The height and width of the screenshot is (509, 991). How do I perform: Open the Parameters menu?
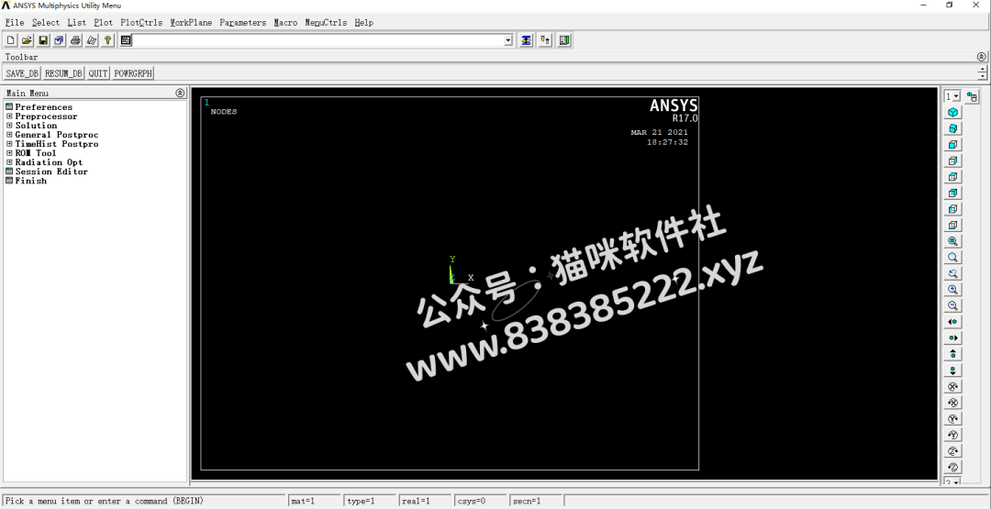click(242, 23)
